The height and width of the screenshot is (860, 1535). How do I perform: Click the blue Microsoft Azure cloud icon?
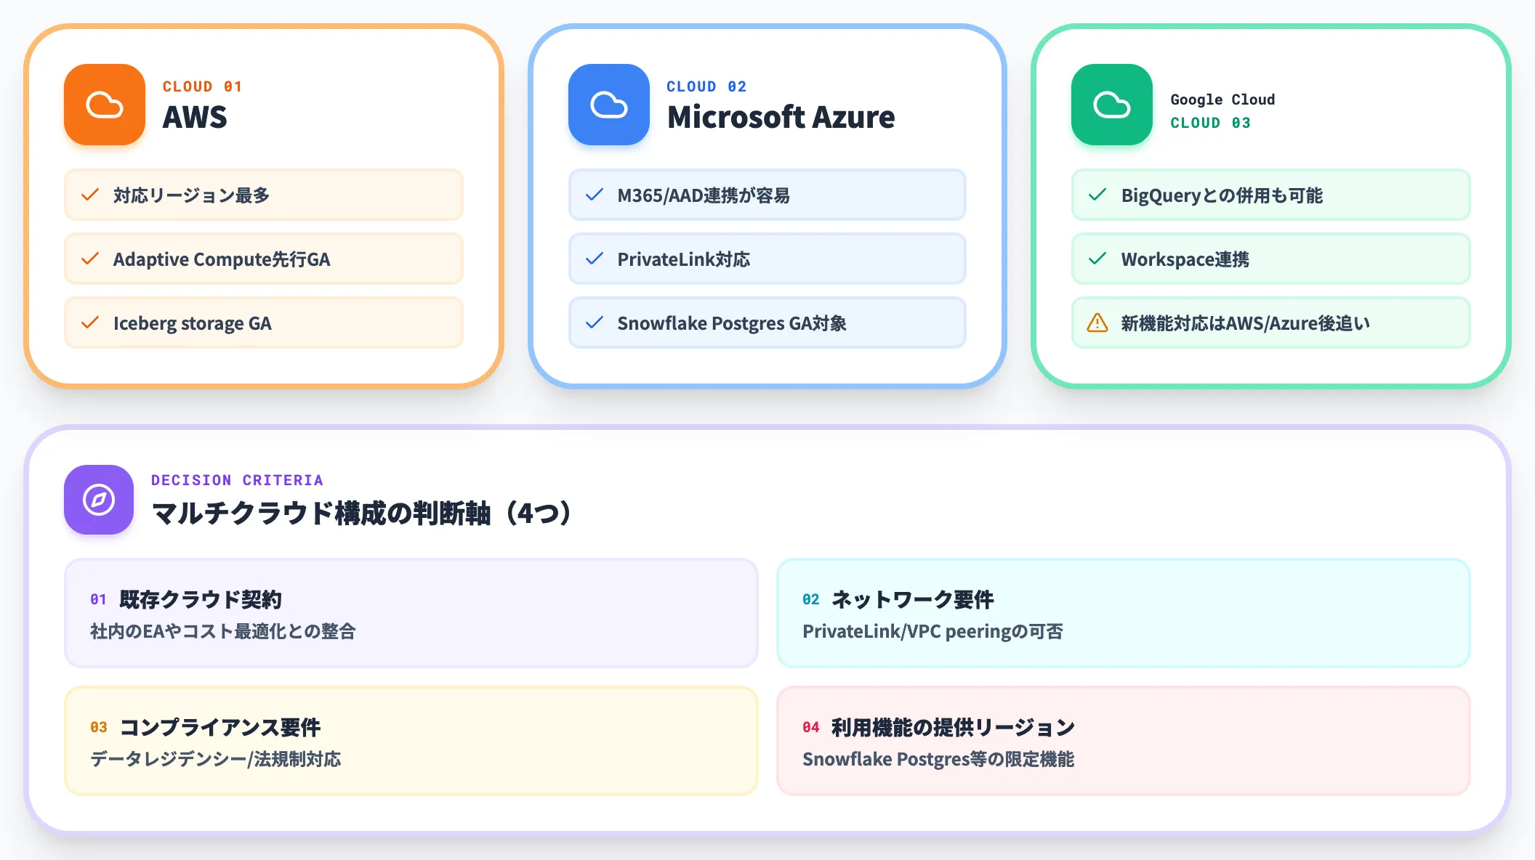609,105
